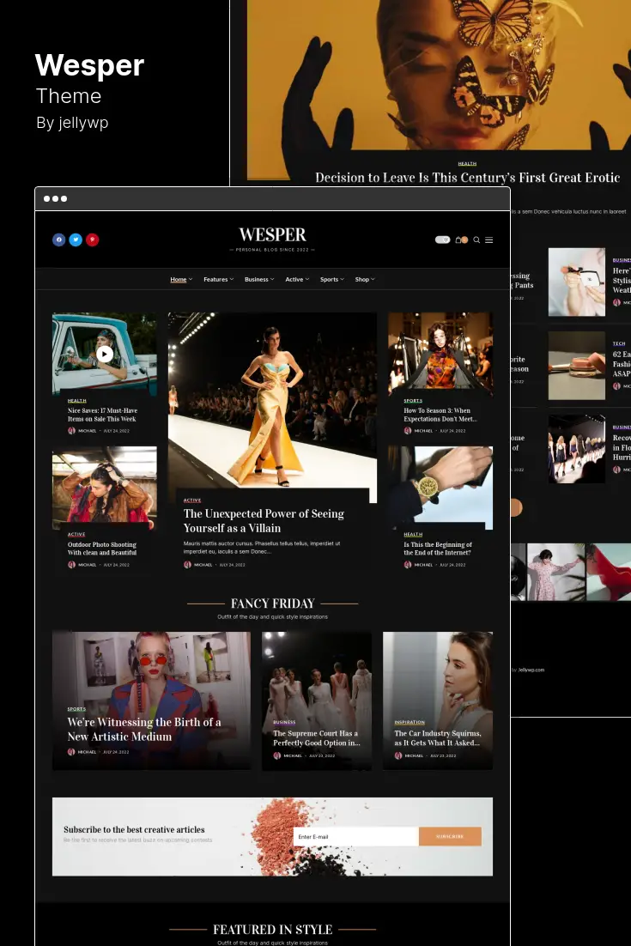Open 'The Unexpected Power of Seeing Yourself' title
This screenshot has height=946, width=631.
coord(264,521)
